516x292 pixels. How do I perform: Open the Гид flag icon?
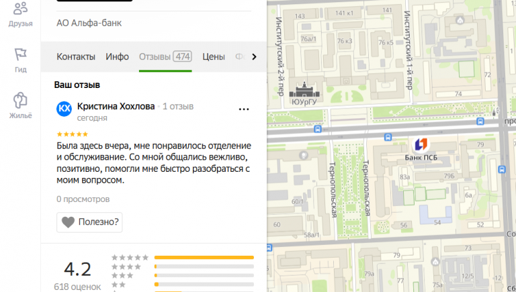(20, 54)
